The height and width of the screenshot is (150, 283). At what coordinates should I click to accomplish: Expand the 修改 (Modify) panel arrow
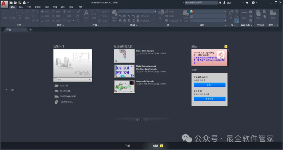[x=63, y=25]
